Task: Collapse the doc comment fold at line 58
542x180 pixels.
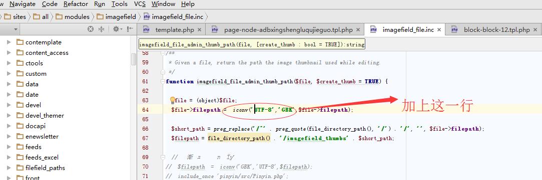Action: pos(163,53)
